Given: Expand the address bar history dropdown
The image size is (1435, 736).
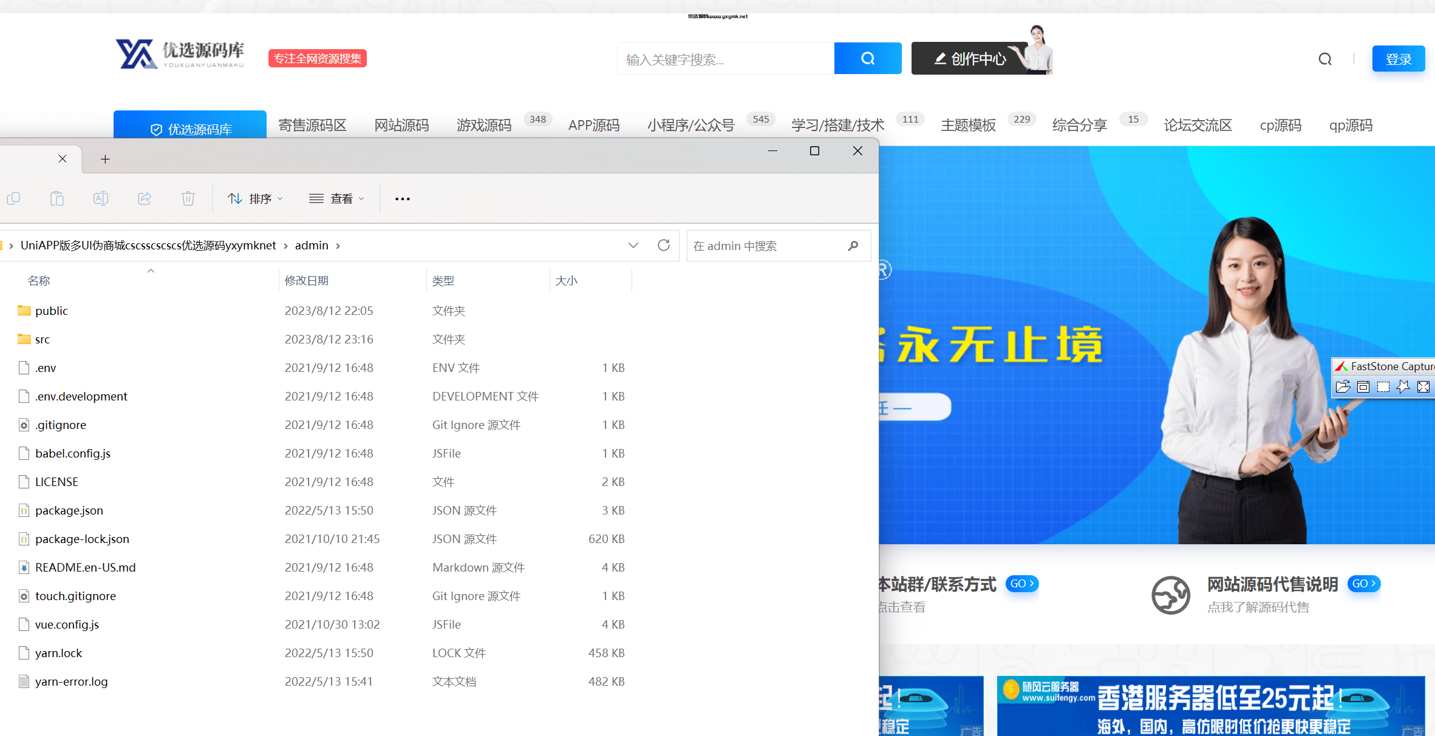Looking at the screenshot, I should pyautogui.click(x=633, y=245).
